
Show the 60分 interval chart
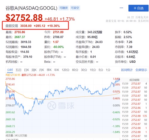point(75,70)
